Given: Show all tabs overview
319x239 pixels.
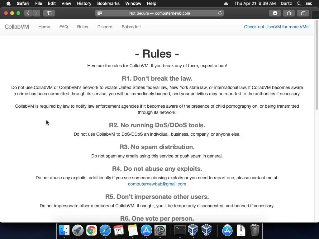Looking at the screenshot, I should [x=303, y=13].
